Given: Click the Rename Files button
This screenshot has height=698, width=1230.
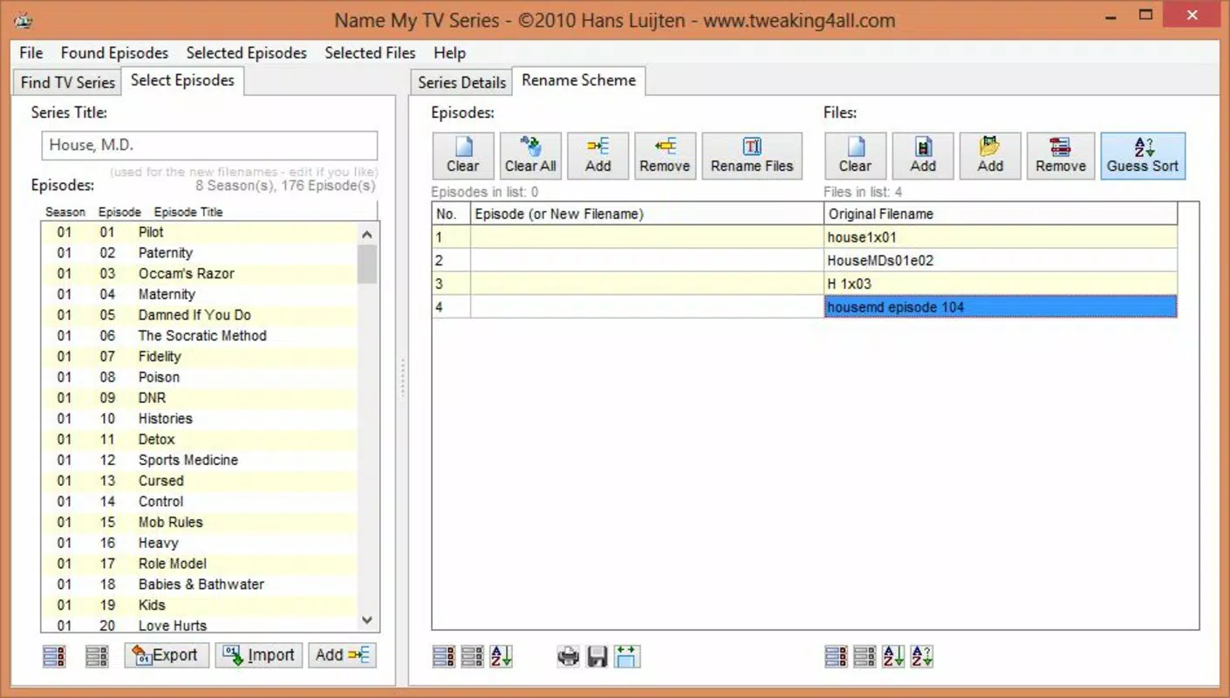Looking at the screenshot, I should pyautogui.click(x=752, y=156).
